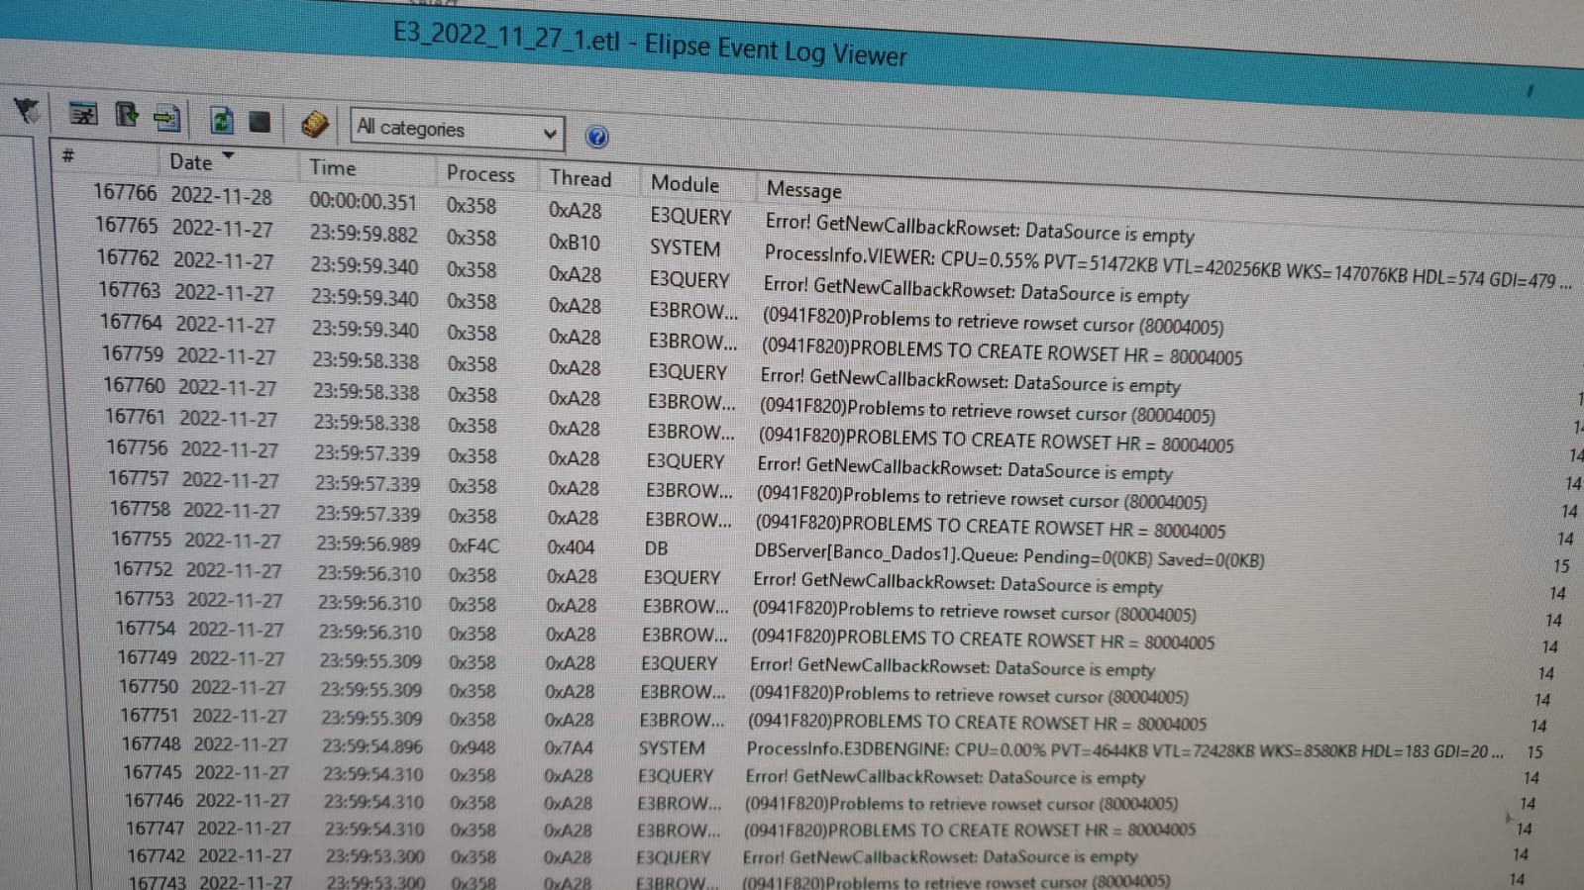
Task: Select log entry number 167749
Action: (148, 656)
